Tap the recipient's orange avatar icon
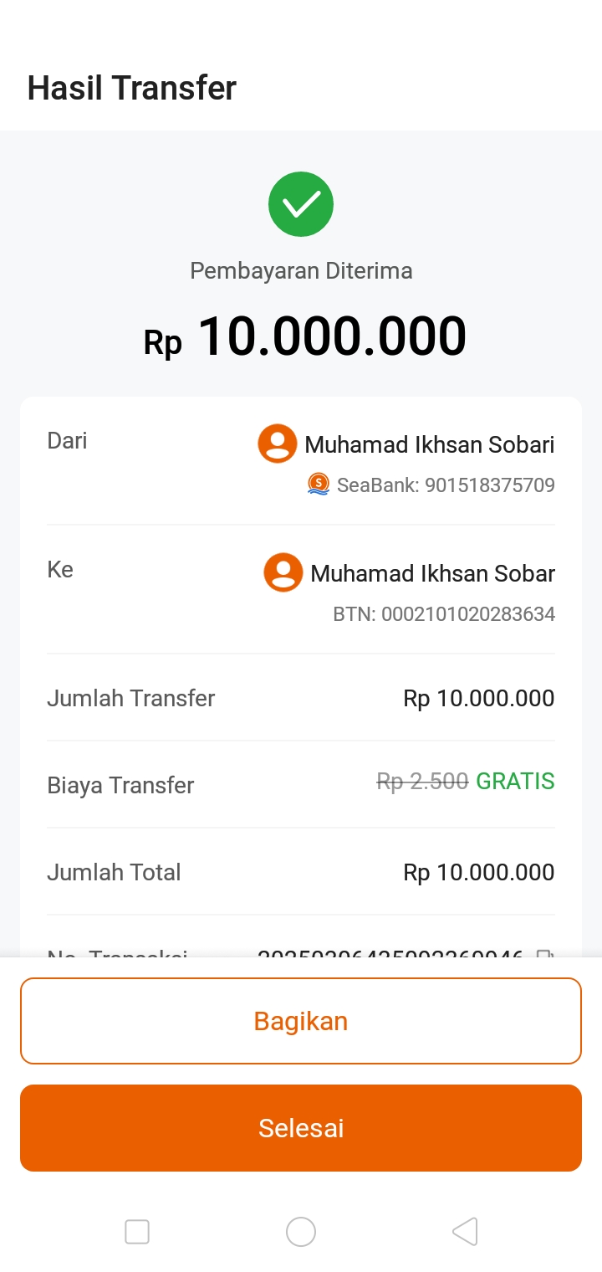602x1272 pixels. pyautogui.click(x=283, y=572)
